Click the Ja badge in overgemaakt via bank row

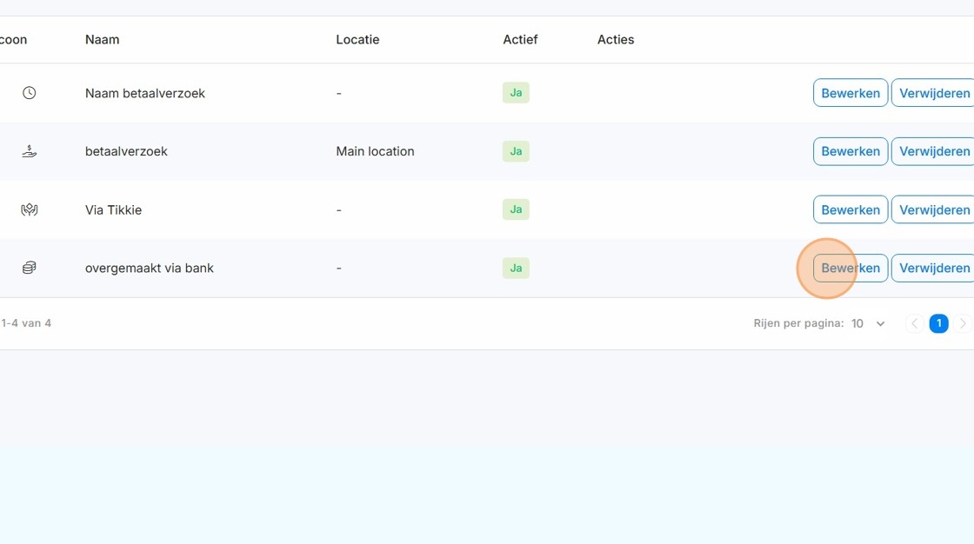tap(516, 268)
